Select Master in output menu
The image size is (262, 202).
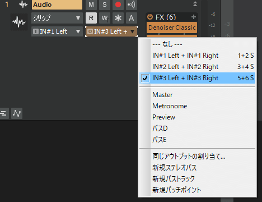point(197,95)
